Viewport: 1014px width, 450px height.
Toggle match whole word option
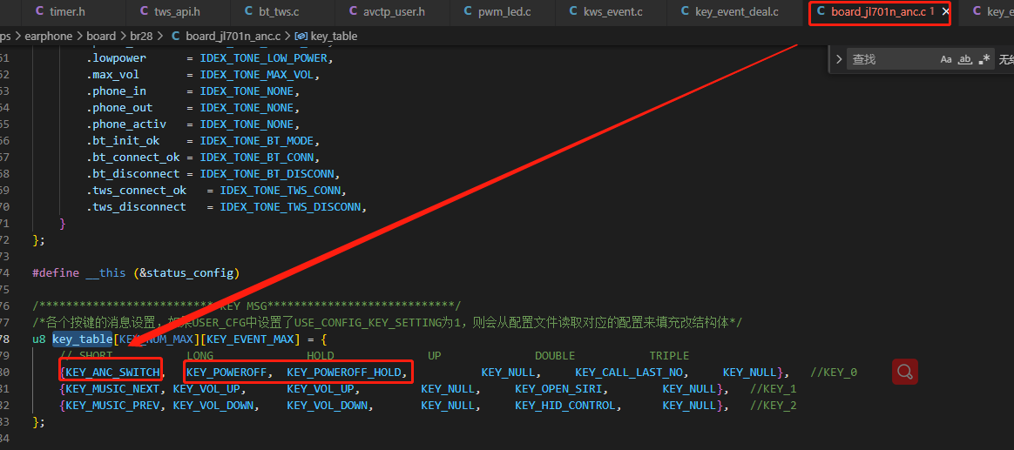click(x=965, y=59)
